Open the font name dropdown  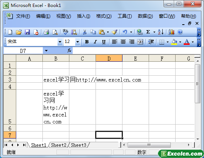(60, 42)
